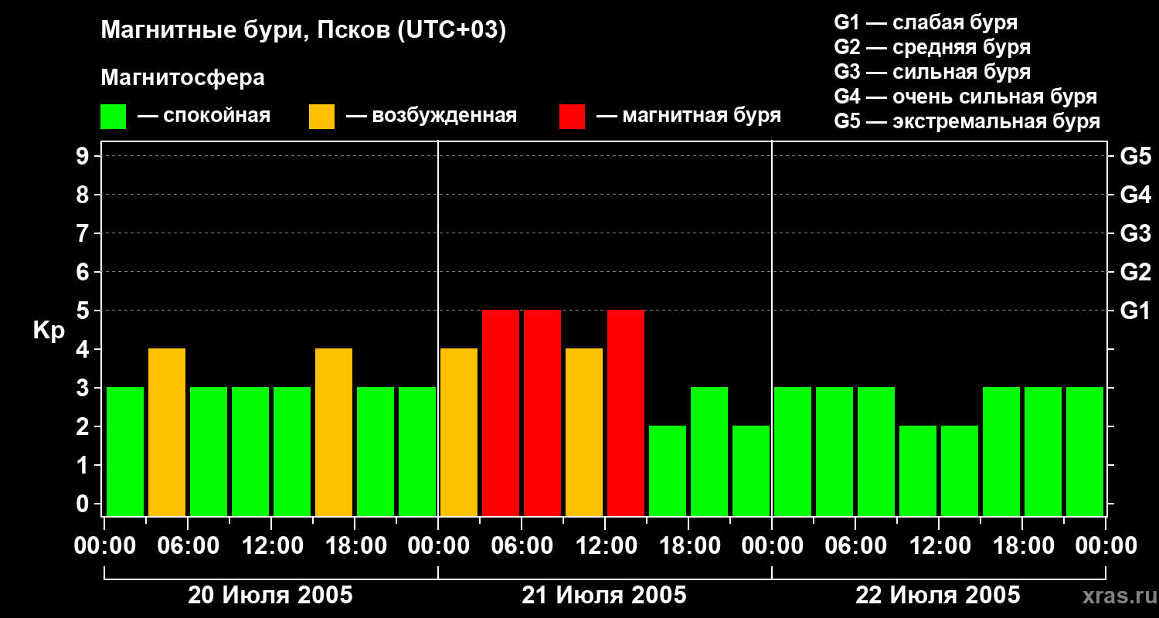
Task: Click the green Kp 2 bar at 12:00 on 22 Июля
Action: tap(960, 470)
